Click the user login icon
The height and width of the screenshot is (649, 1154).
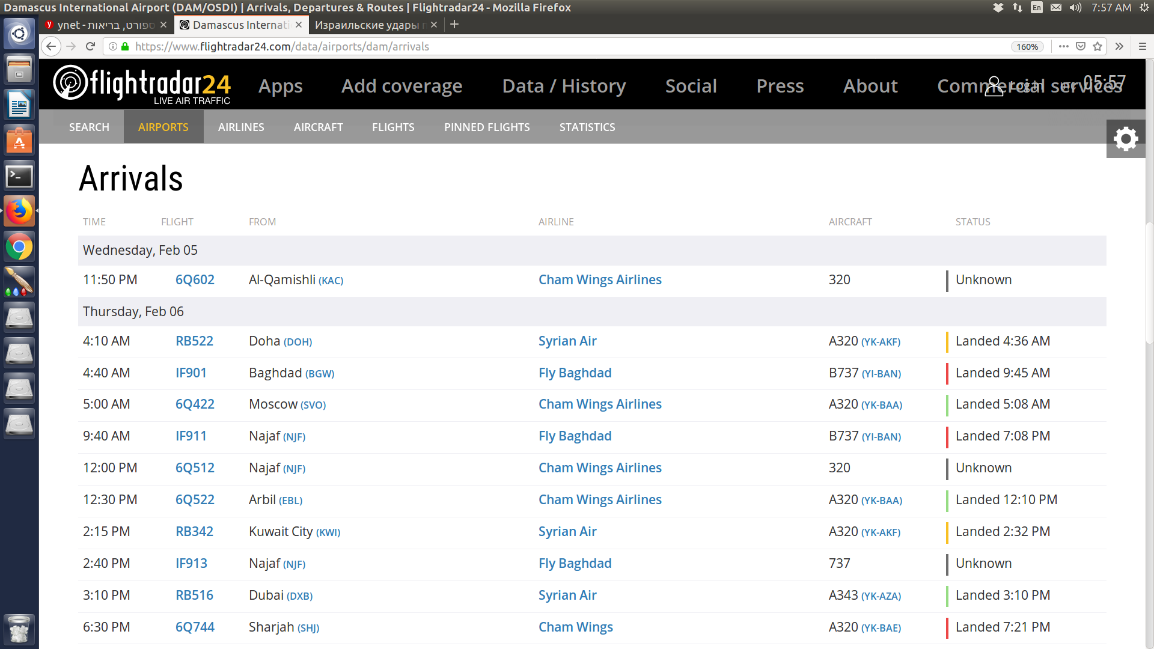coord(994,86)
